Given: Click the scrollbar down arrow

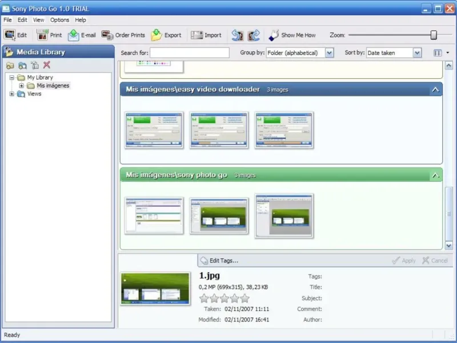Looking at the screenshot, I should [449, 246].
